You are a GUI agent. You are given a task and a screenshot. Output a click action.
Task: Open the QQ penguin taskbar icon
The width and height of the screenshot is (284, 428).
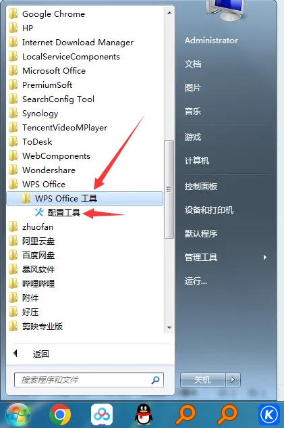[144, 414]
